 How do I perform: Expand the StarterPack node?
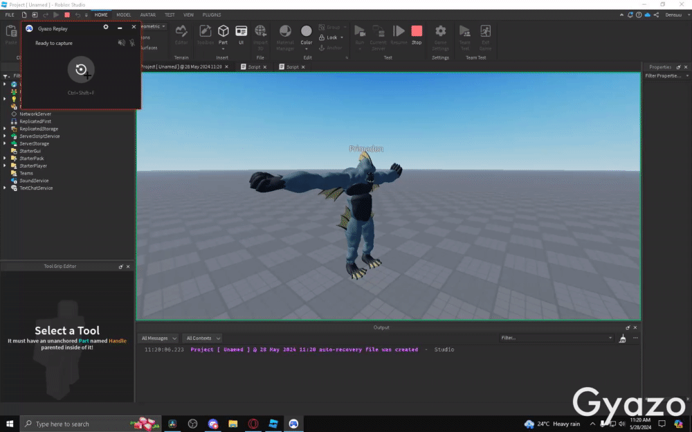pos(5,158)
